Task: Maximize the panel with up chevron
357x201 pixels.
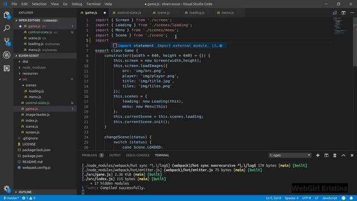Action: coord(344,155)
